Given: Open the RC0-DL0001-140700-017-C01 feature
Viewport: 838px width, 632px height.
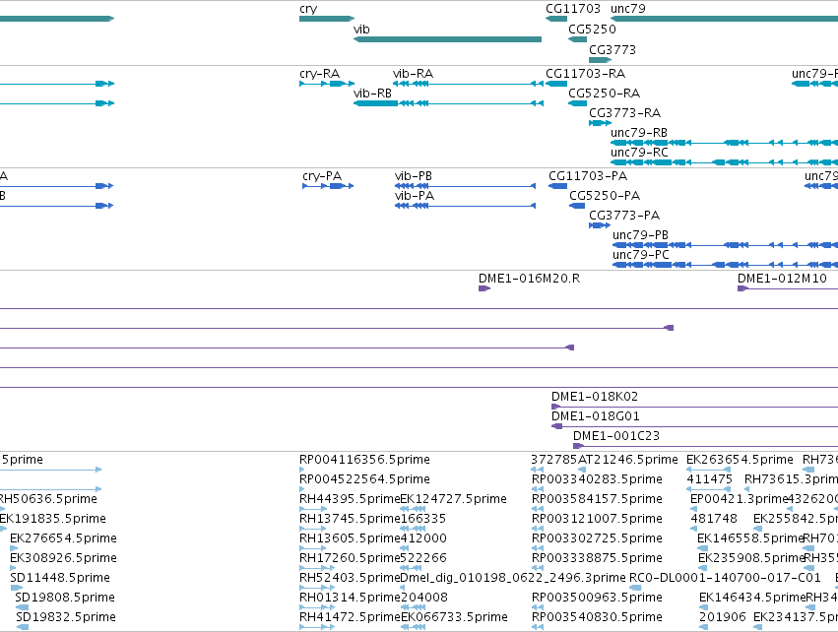Looking at the screenshot, I should 725,578.
